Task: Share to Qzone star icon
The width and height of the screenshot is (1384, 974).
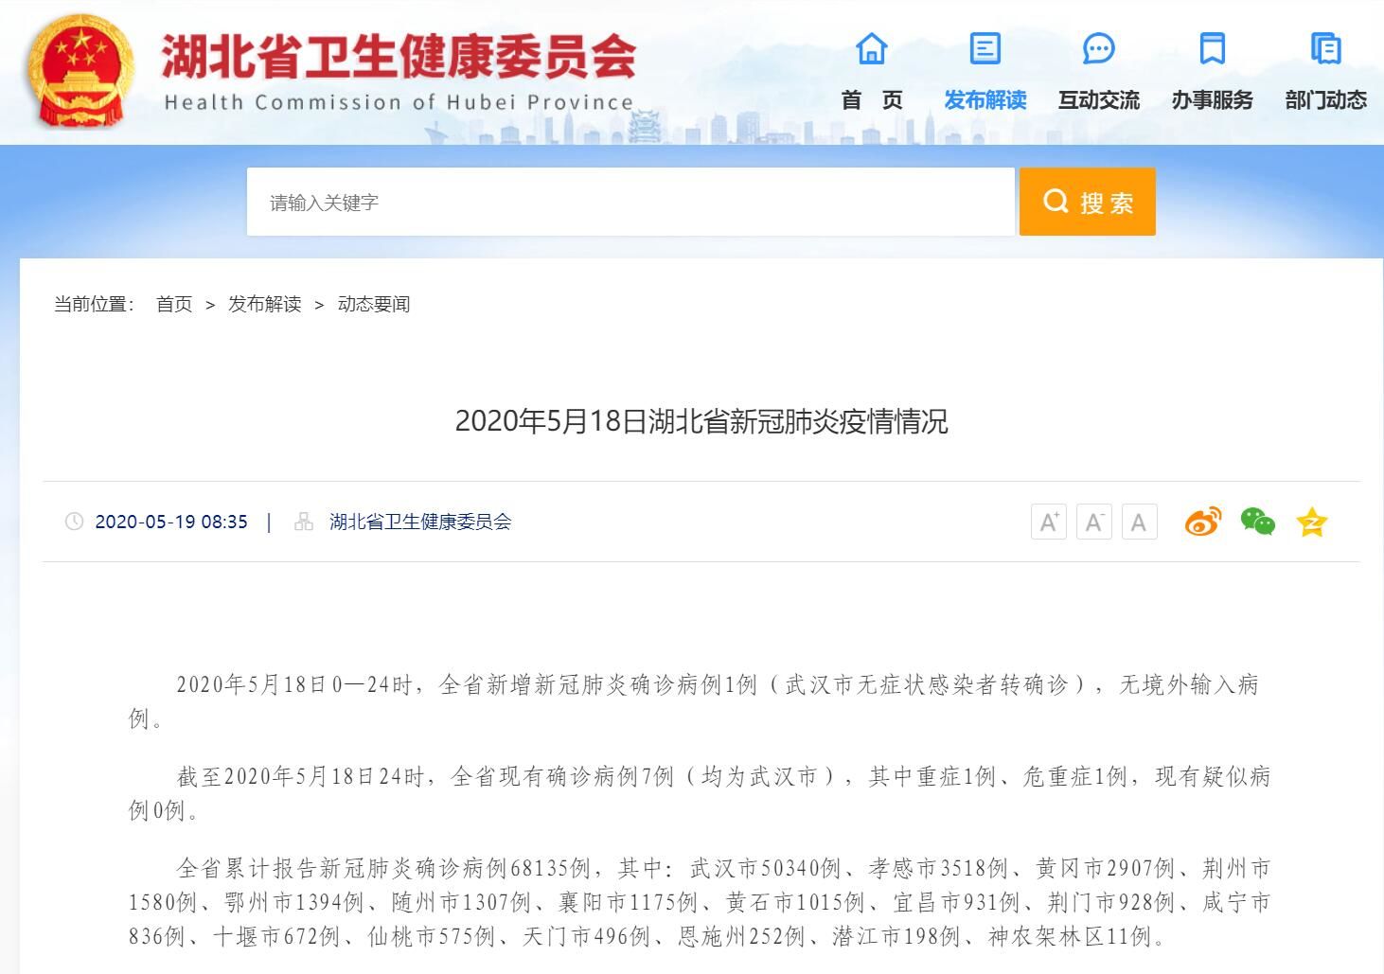Action: click(x=1312, y=522)
